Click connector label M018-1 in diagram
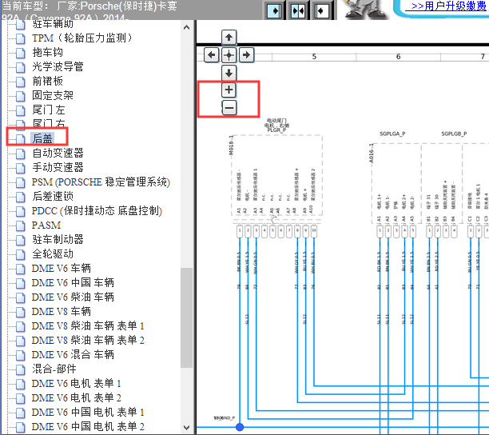This screenshot has height=435, width=489. 231,146
